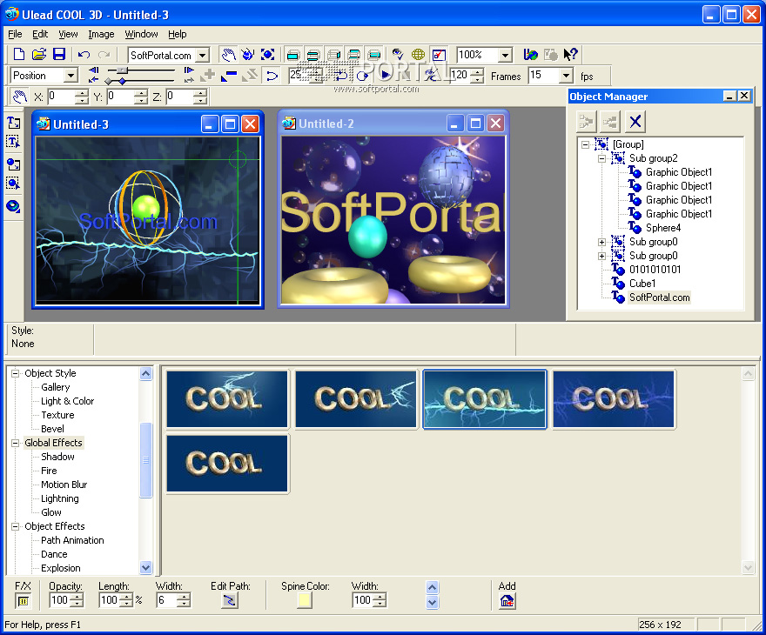The image size is (766, 635).
Task: Select the Move Object hand tool in the standard toolbar
Action: point(228,54)
